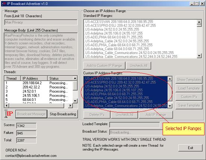Click the Failure count field
This screenshot has width=206, height=160.
26,133
